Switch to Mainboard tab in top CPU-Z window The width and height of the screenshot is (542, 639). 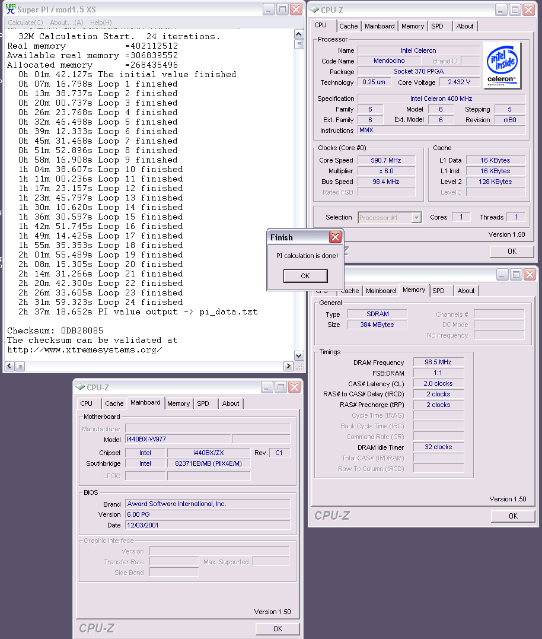[380, 26]
